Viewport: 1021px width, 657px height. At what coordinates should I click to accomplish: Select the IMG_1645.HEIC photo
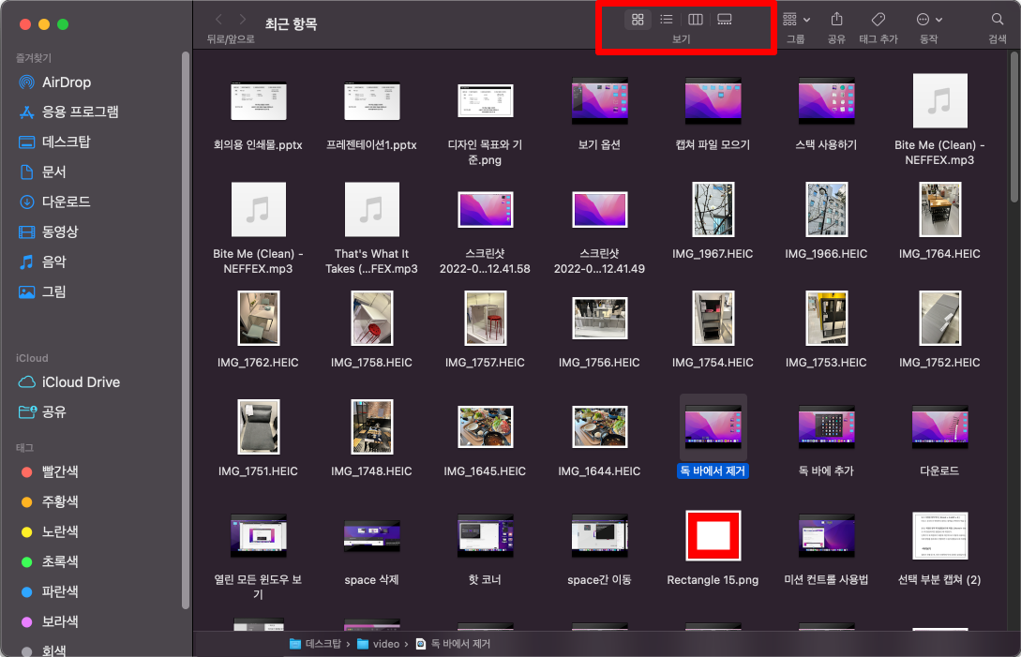[485, 427]
